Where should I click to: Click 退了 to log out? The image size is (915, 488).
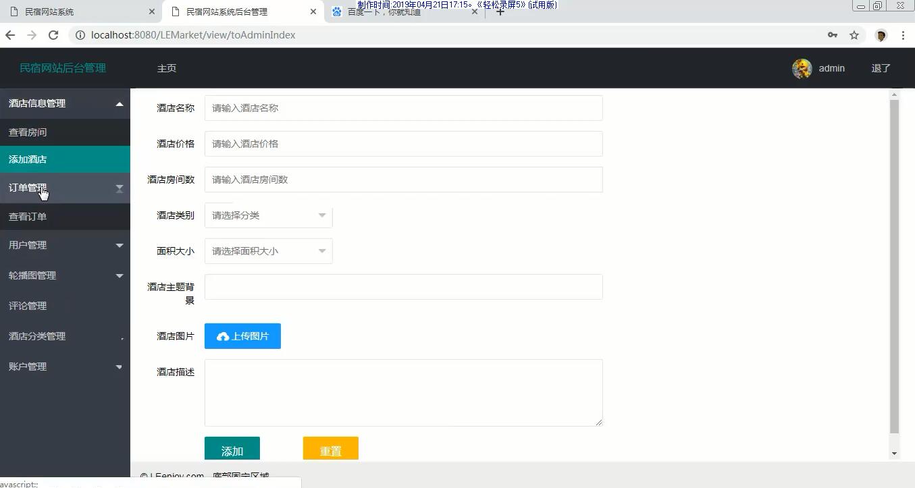[881, 68]
